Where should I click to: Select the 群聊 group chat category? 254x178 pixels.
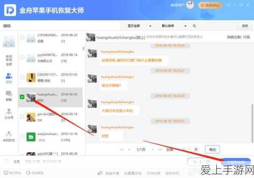tap(9, 96)
